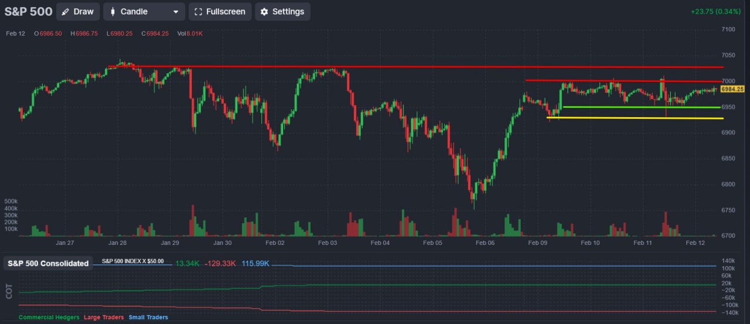Select the long red resistance line near 7025
The width and height of the screenshot is (750, 324).
(415, 67)
